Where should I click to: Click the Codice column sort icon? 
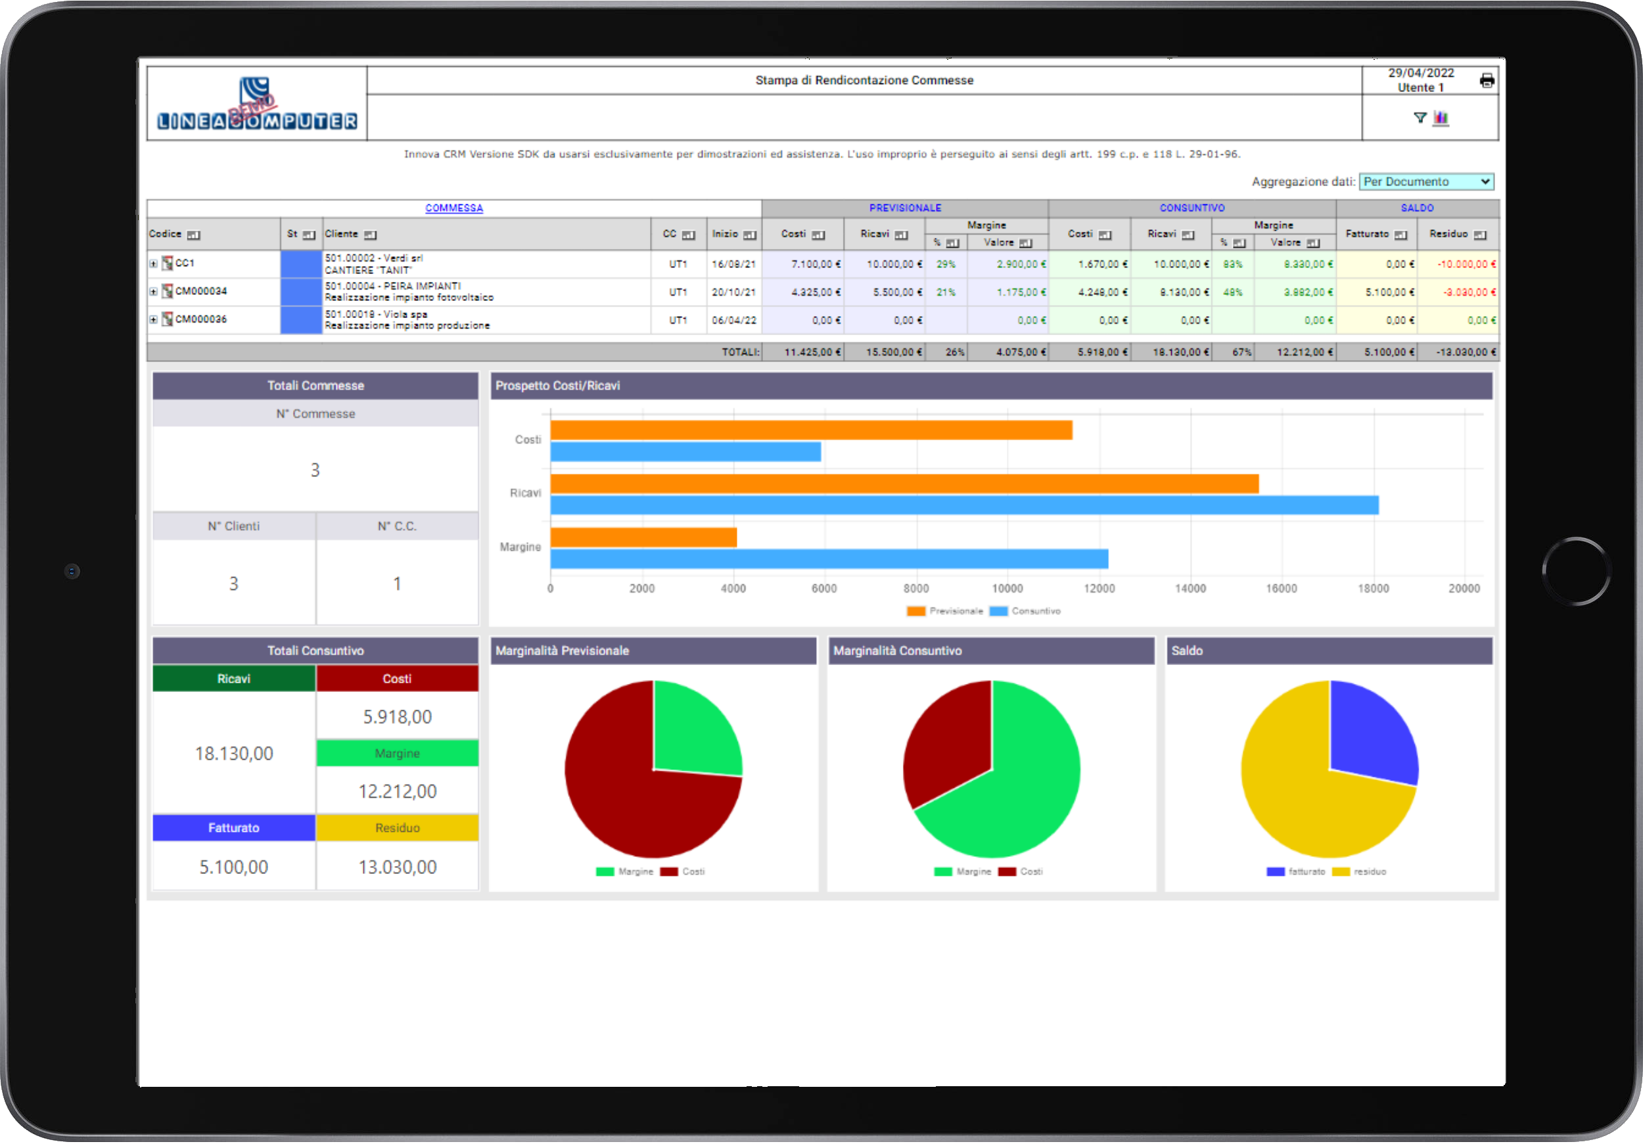click(x=193, y=235)
